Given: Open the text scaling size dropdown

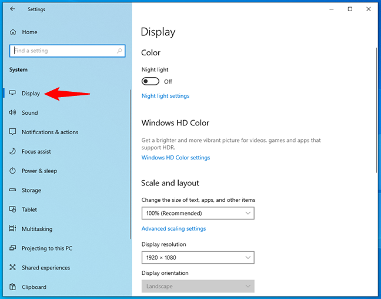Looking at the screenshot, I should (x=198, y=213).
